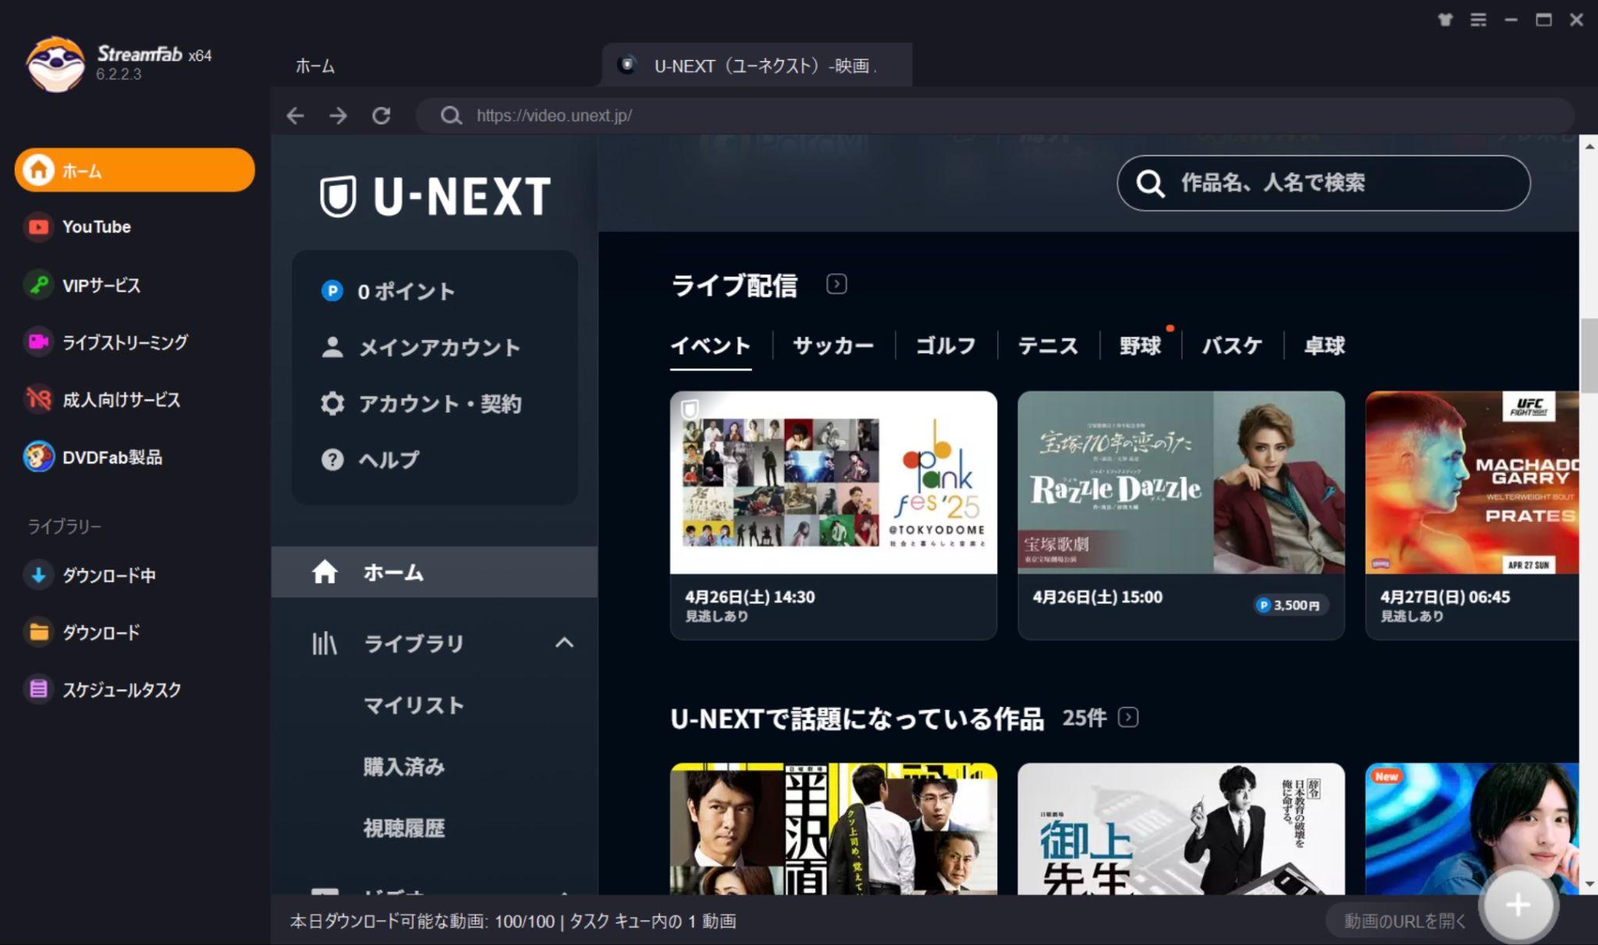
Task: Open the thumbnail with New badge
Action: click(x=1472, y=829)
